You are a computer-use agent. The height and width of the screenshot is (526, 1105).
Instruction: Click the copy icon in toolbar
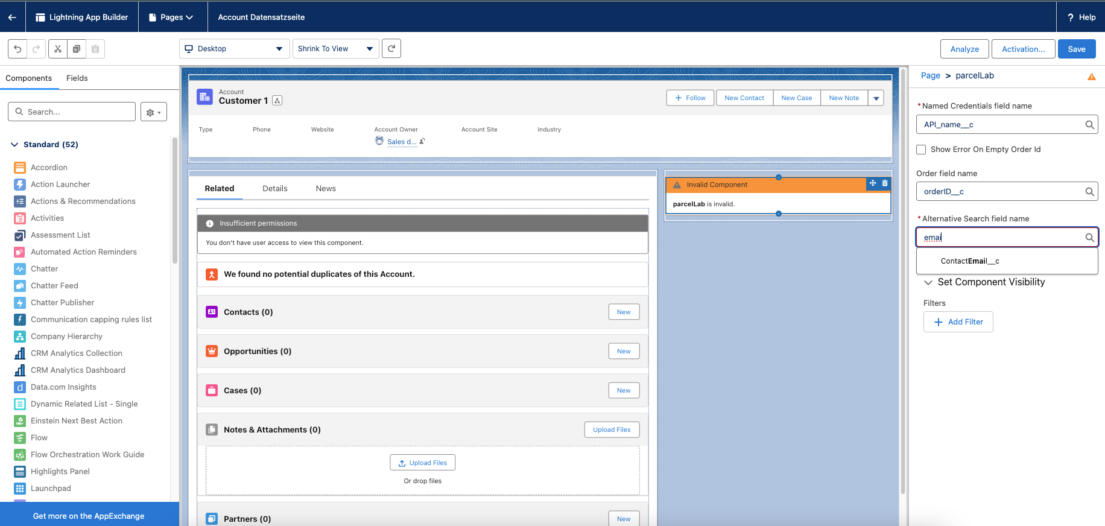pos(77,49)
